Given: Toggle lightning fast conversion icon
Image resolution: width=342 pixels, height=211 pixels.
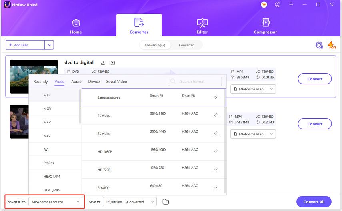Looking at the screenshot, I should pyautogui.click(x=332, y=45).
